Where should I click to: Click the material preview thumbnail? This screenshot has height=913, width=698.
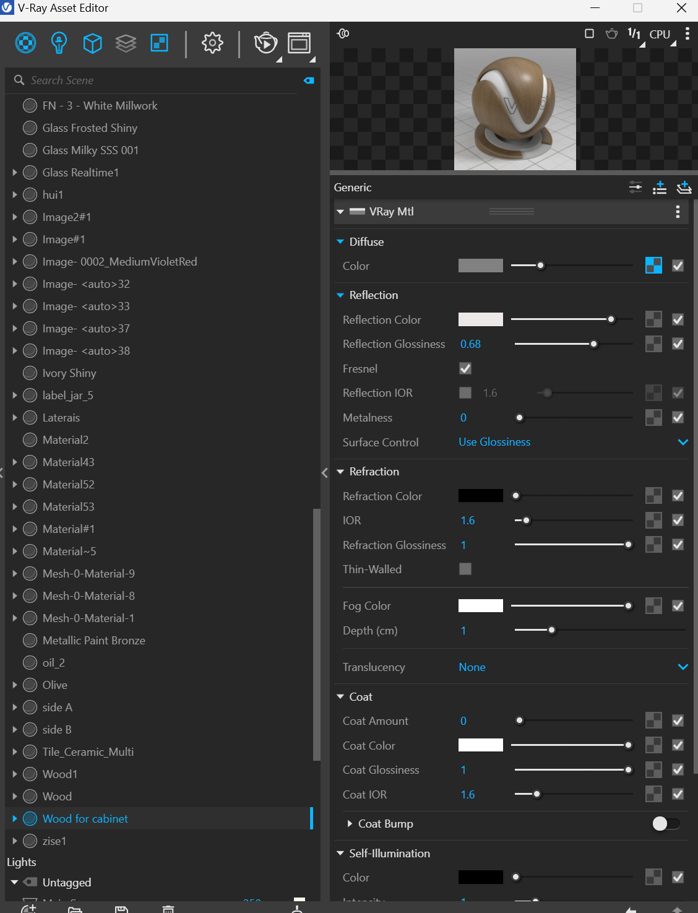[x=515, y=110]
